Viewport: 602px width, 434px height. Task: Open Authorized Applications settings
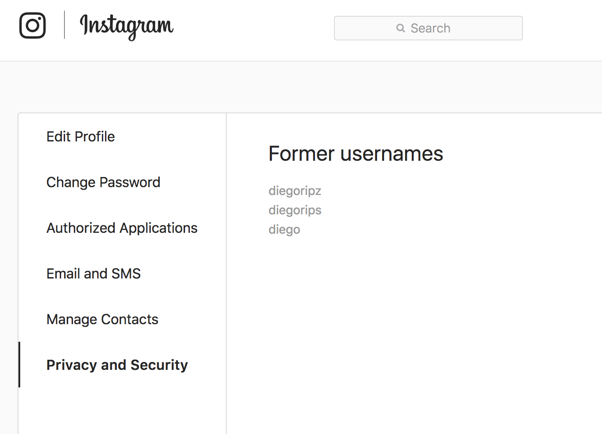122,228
